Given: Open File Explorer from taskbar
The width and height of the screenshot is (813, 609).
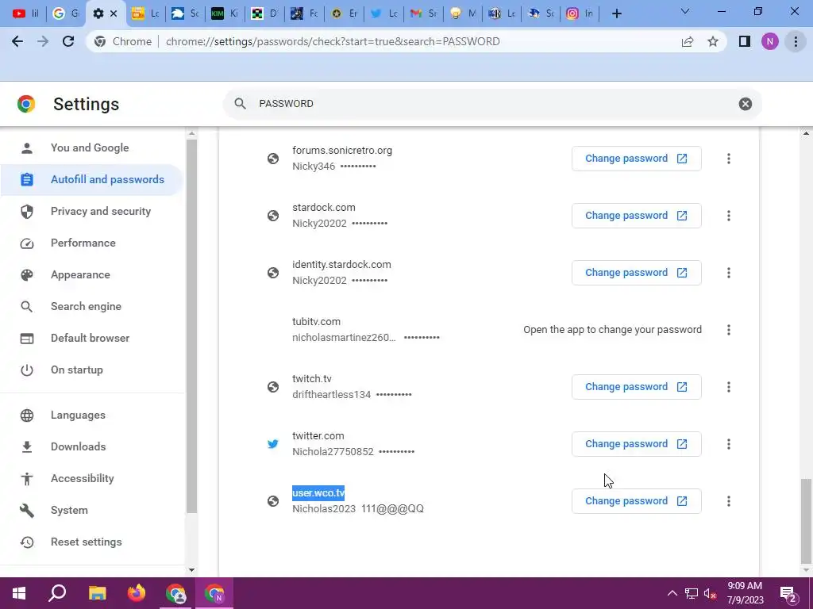Looking at the screenshot, I should (x=97, y=593).
